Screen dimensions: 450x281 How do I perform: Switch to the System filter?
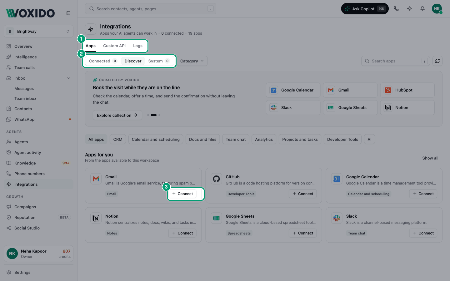coord(159,61)
